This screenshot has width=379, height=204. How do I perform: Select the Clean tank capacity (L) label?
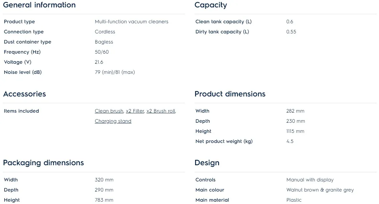[x=223, y=22]
